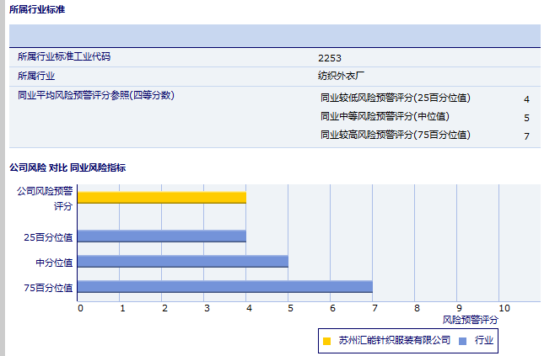555x356 pixels.
Task: Click the 公司风险 对比 同业风险指标 heading
Action: click(x=67, y=167)
